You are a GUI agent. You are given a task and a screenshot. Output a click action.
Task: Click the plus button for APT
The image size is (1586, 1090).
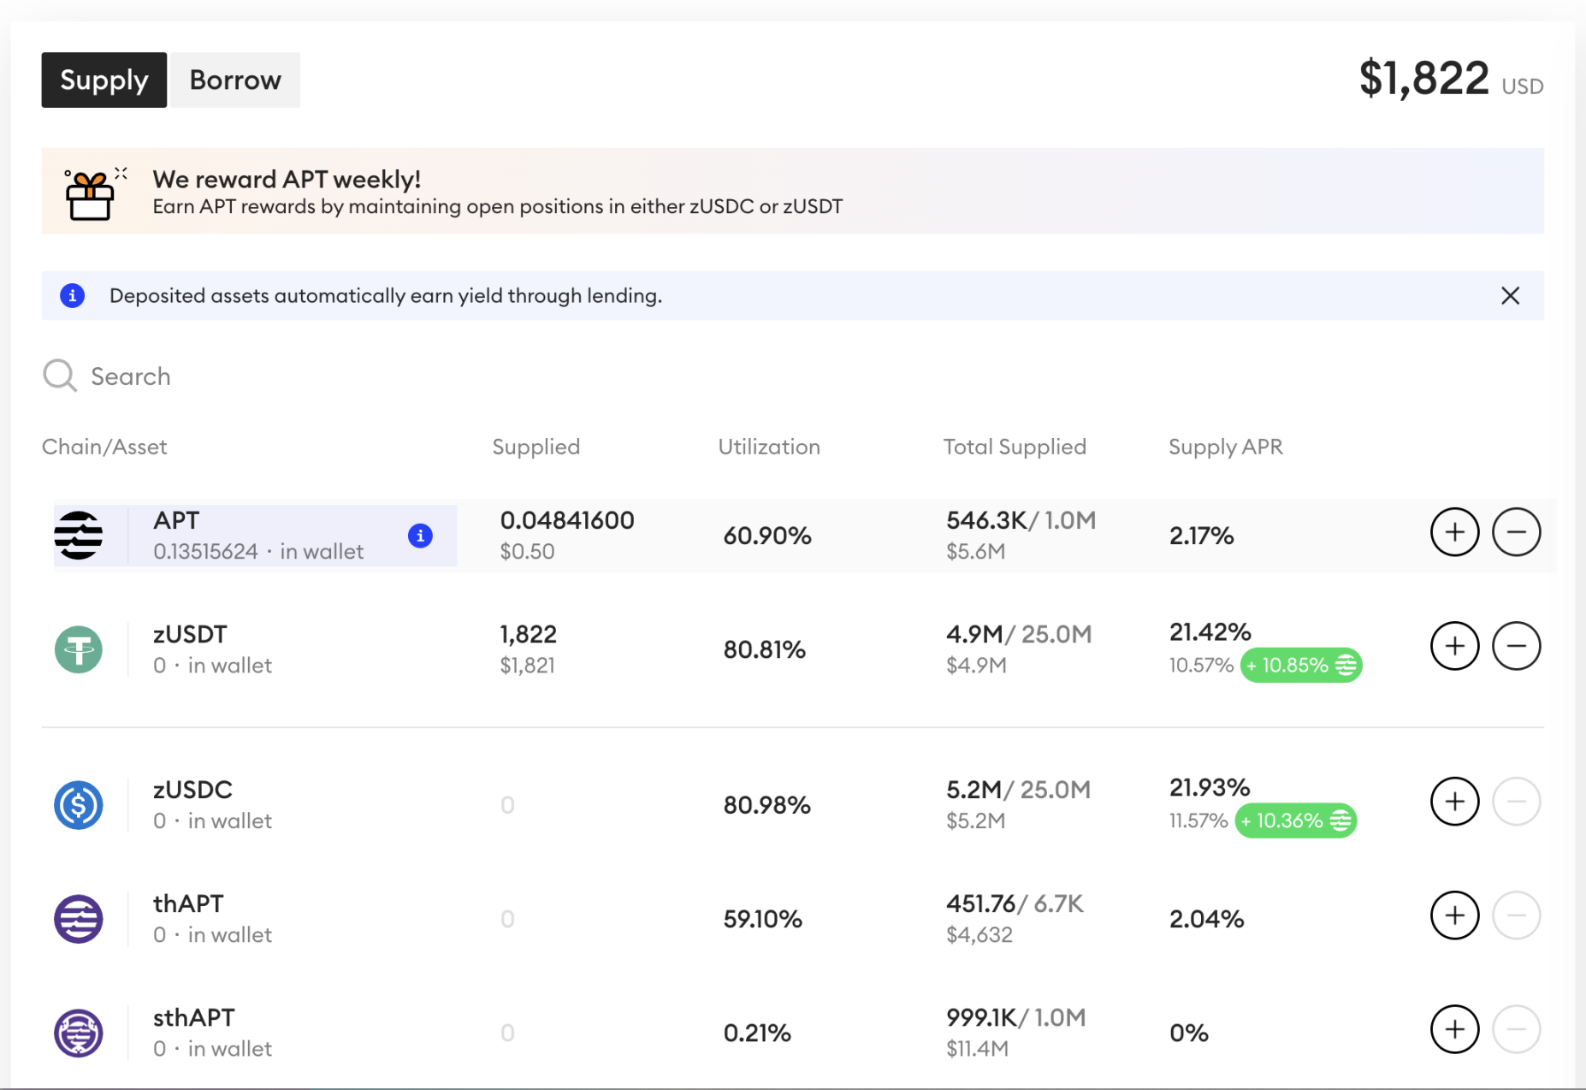click(x=1454, y=532)
